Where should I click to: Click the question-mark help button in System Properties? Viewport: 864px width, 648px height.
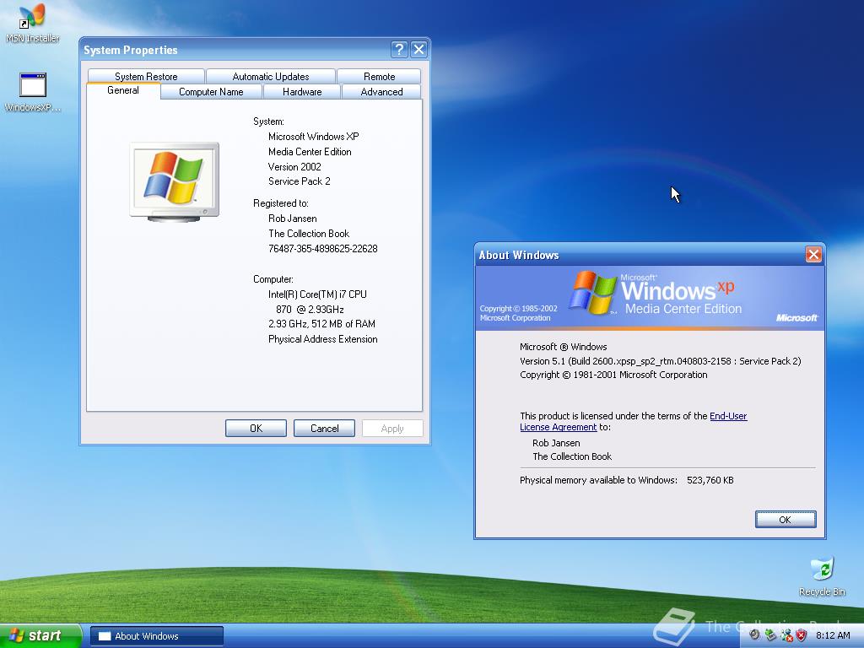pyautogui.click(x=399, y=50)
